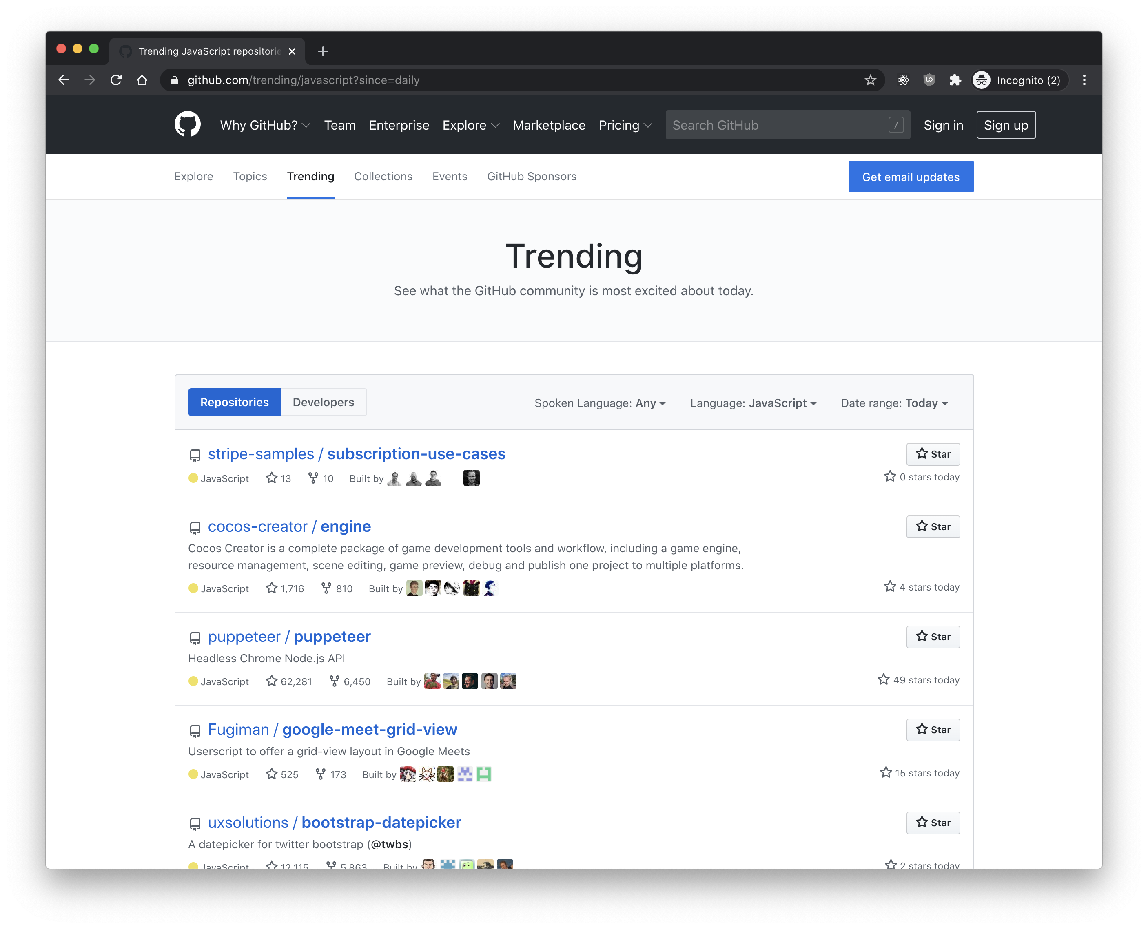The width and height of the screenshot is (1148, 929).
Task: Click star count 525 on google-meet-grid-view
Action: pyautogui.click(x=282, y=774)
